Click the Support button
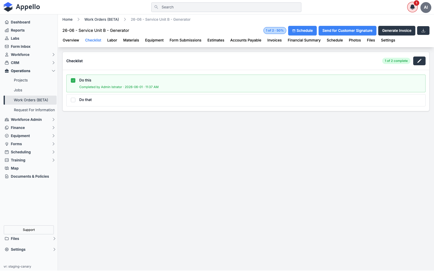This screenshot has height=276, width=434. (29, 230)
